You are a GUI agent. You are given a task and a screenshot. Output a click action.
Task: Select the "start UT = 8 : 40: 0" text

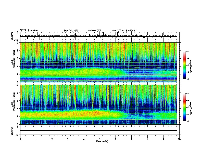[x=123, y=31]
